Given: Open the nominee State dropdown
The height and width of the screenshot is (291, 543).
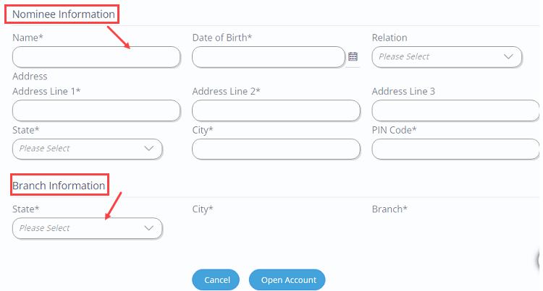Looking at the screenshot, I should (x=88, y=149).
